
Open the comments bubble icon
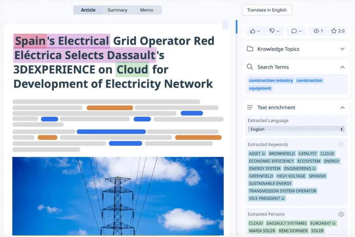(294, 31)
